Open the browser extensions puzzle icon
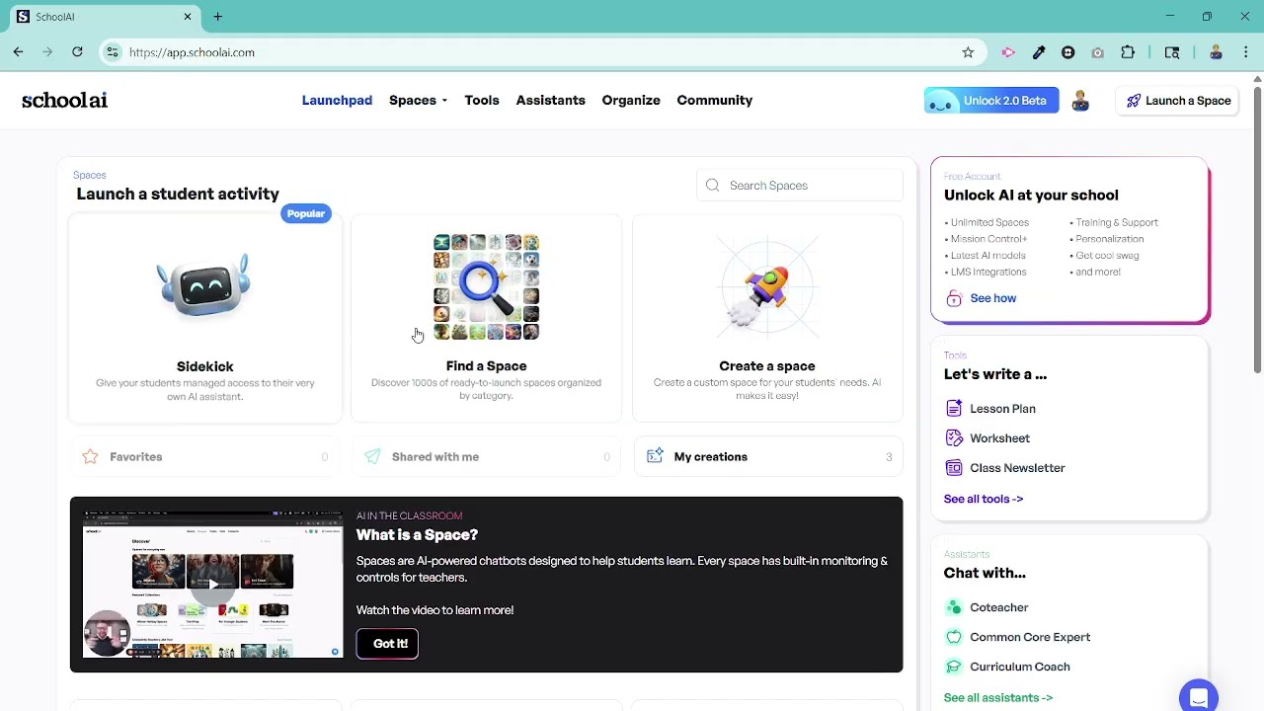The width and height of the screenshot is (1264, 711). point(1128,52)
